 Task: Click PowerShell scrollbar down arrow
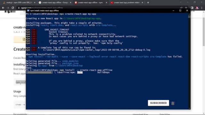click(x=189, y=108)
